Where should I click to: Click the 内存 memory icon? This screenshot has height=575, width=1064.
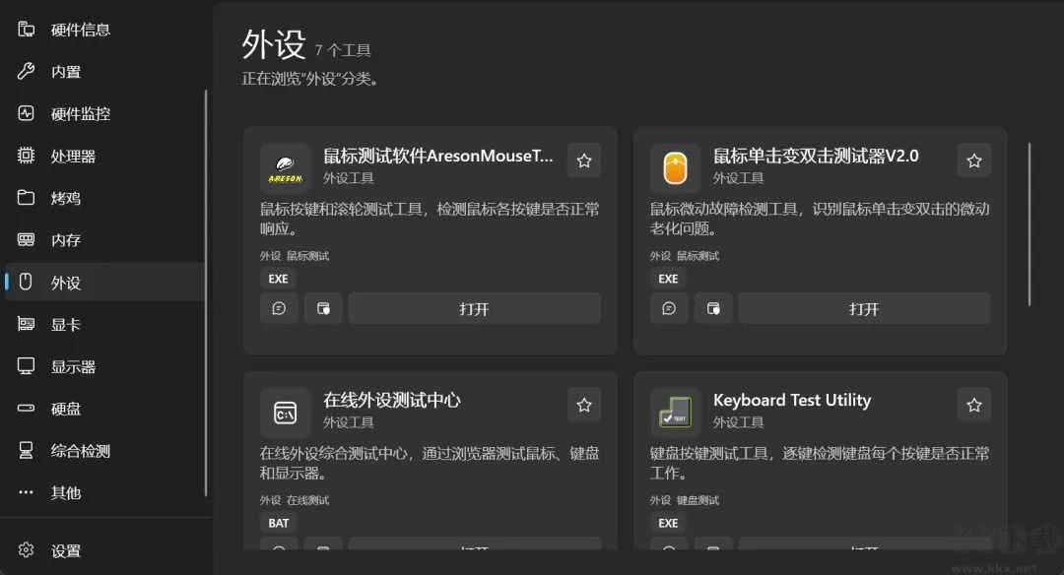point(26,239)
